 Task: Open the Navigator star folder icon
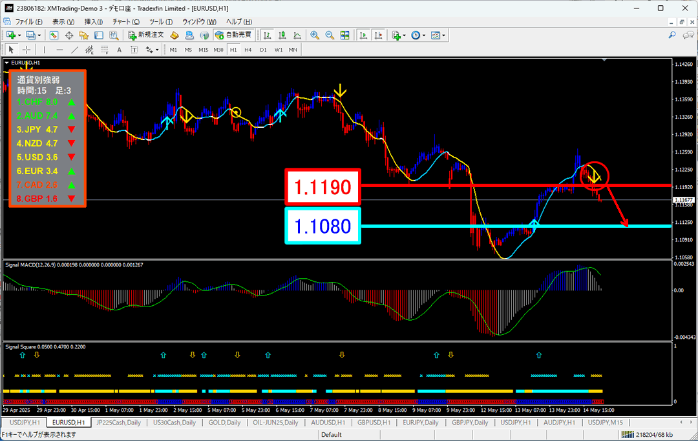click(83, 35)
